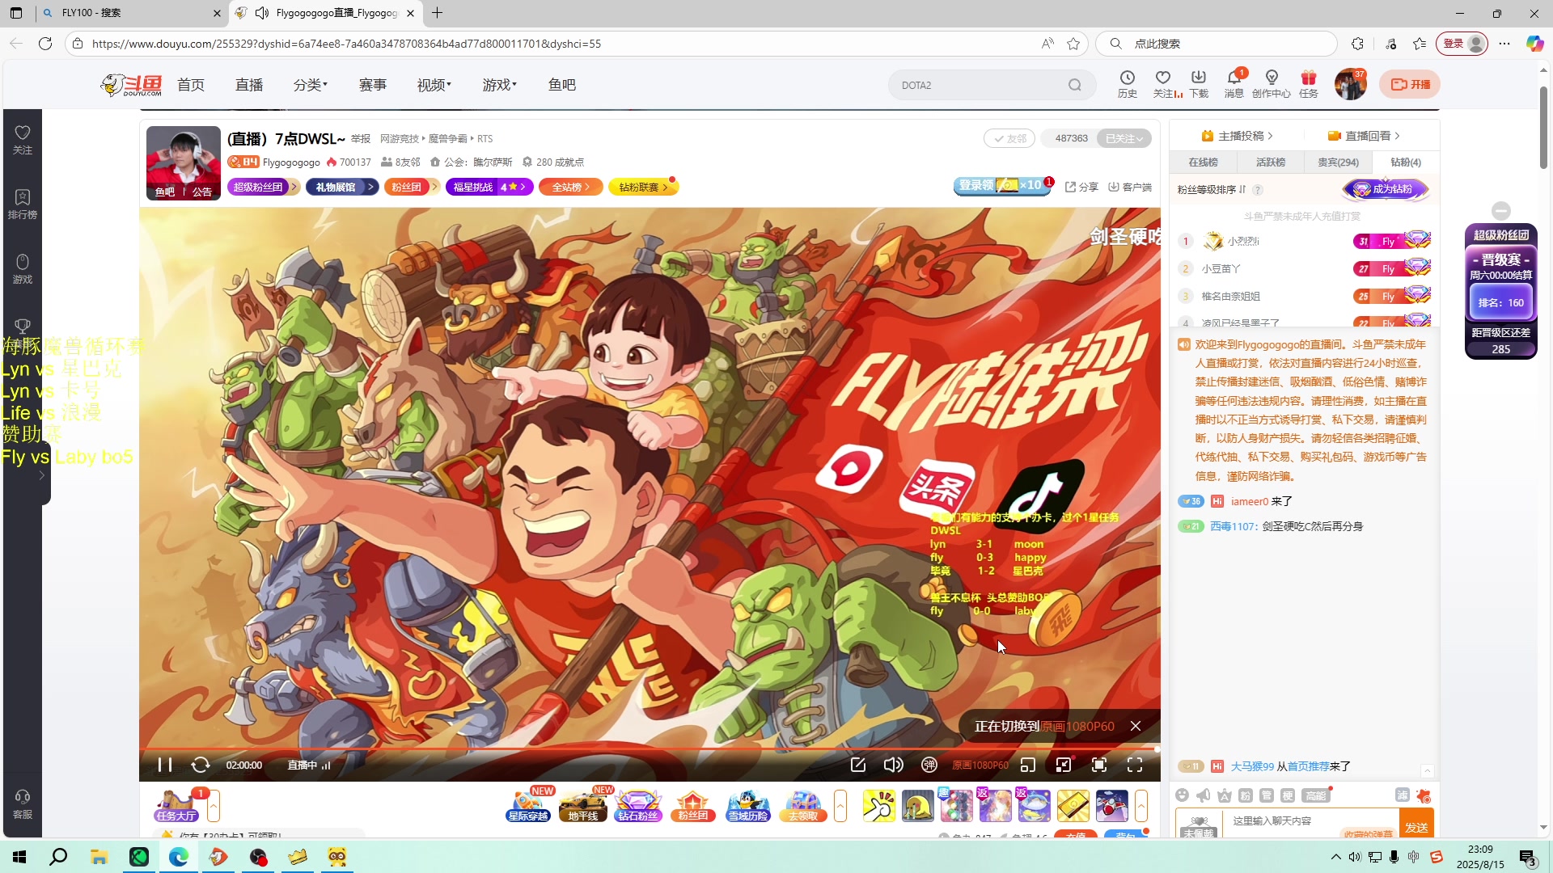1553x873 pixels.
Task: Open sidebar 客服 customer service icon
Action: pos(23,804)
